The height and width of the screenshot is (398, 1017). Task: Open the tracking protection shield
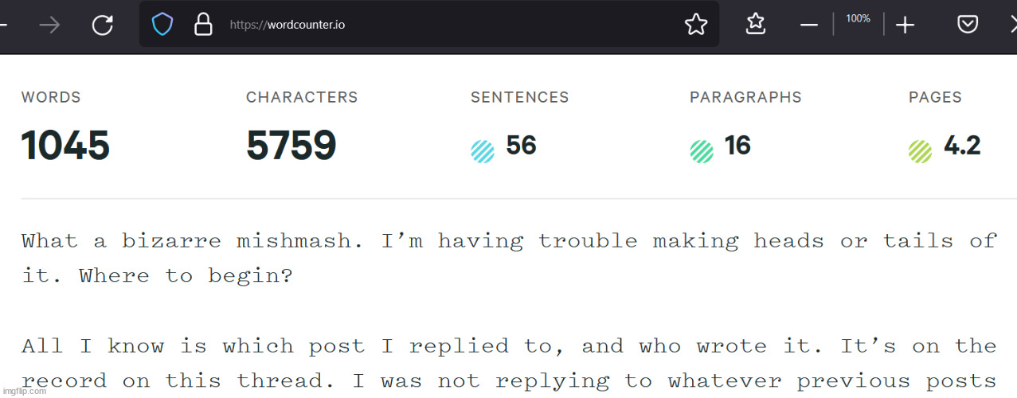point(162,25)
